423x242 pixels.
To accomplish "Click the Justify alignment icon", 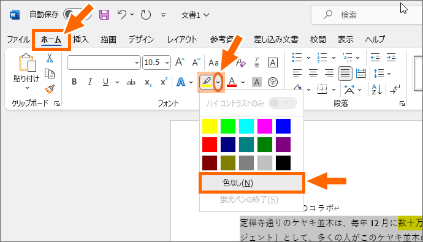I will pyautogui.click(x=345, y=74).
